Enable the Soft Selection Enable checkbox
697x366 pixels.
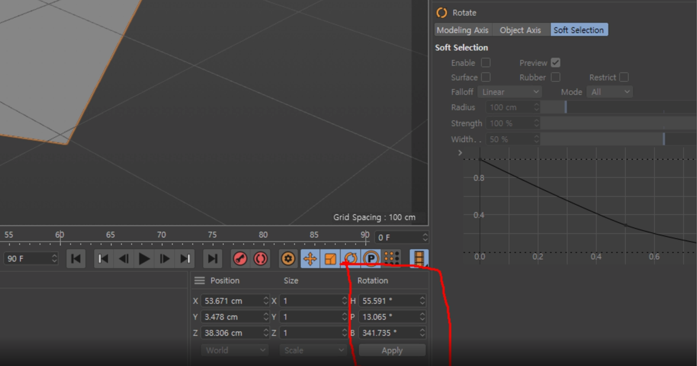click(x=485, y=63)
